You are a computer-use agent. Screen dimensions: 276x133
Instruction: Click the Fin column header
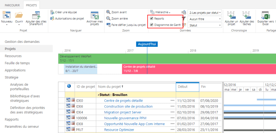[210, 87]
